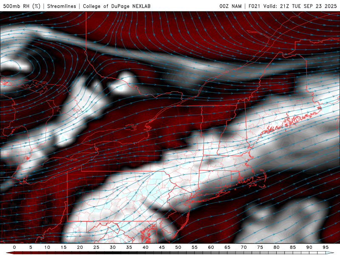The height and width of the screenshot is (255, 340).
Task: Click the 45 label on the colorbar
Action: click(162, 247)
